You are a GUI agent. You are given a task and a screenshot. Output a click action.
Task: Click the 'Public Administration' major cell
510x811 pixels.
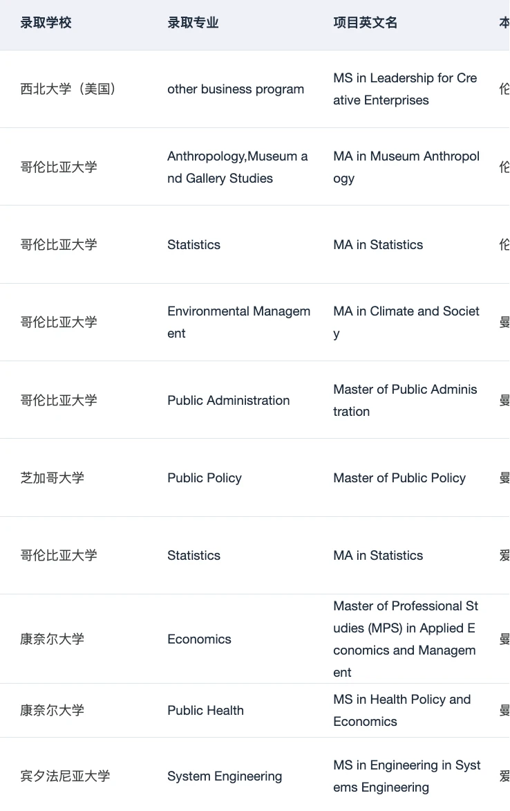tap(228, 401)
